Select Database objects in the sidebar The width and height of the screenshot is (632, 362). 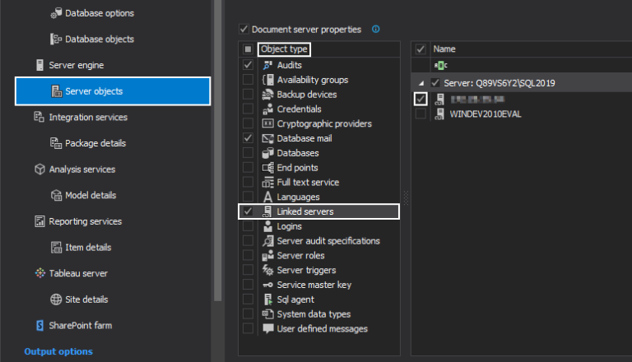[x=99, y=39]
